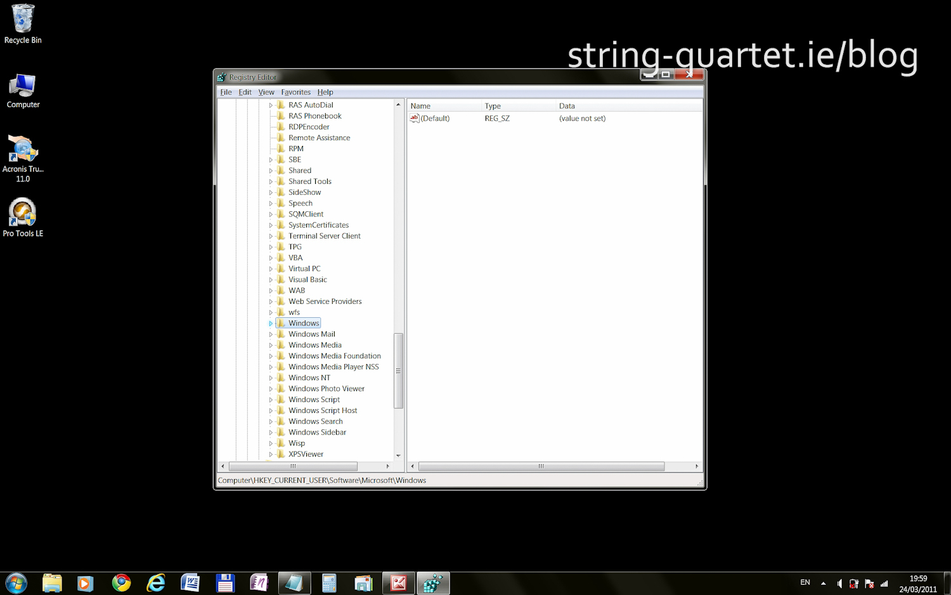This screenshot has width=951, height=595.
Task: Open Windows Explorer from the taskbar
Action: click(52, 583)
